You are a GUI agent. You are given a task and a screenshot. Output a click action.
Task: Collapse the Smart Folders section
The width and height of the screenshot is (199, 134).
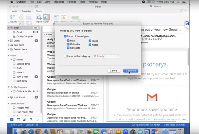click(9, 103)
